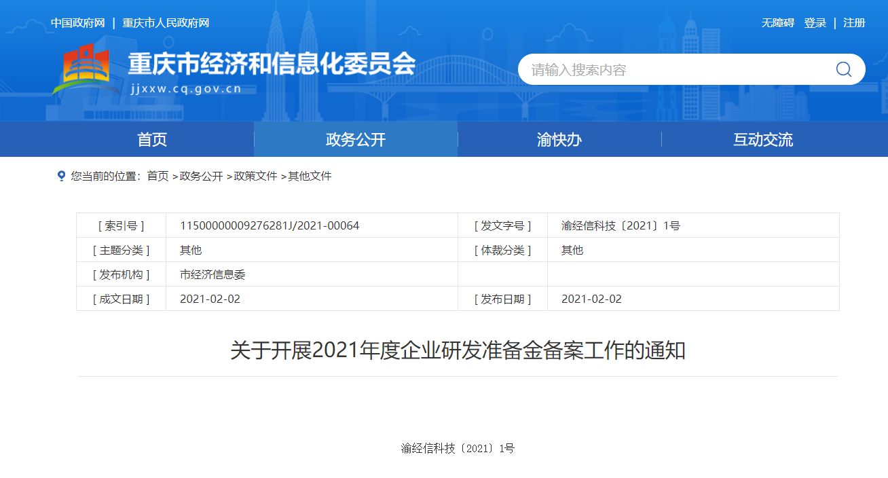Navigate to 政策文件 in breadcrumb

[255, 177]
